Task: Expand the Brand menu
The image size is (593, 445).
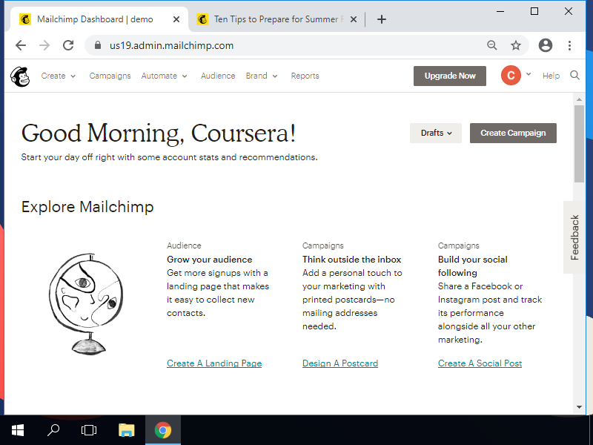Action: (x=262, y=76)
